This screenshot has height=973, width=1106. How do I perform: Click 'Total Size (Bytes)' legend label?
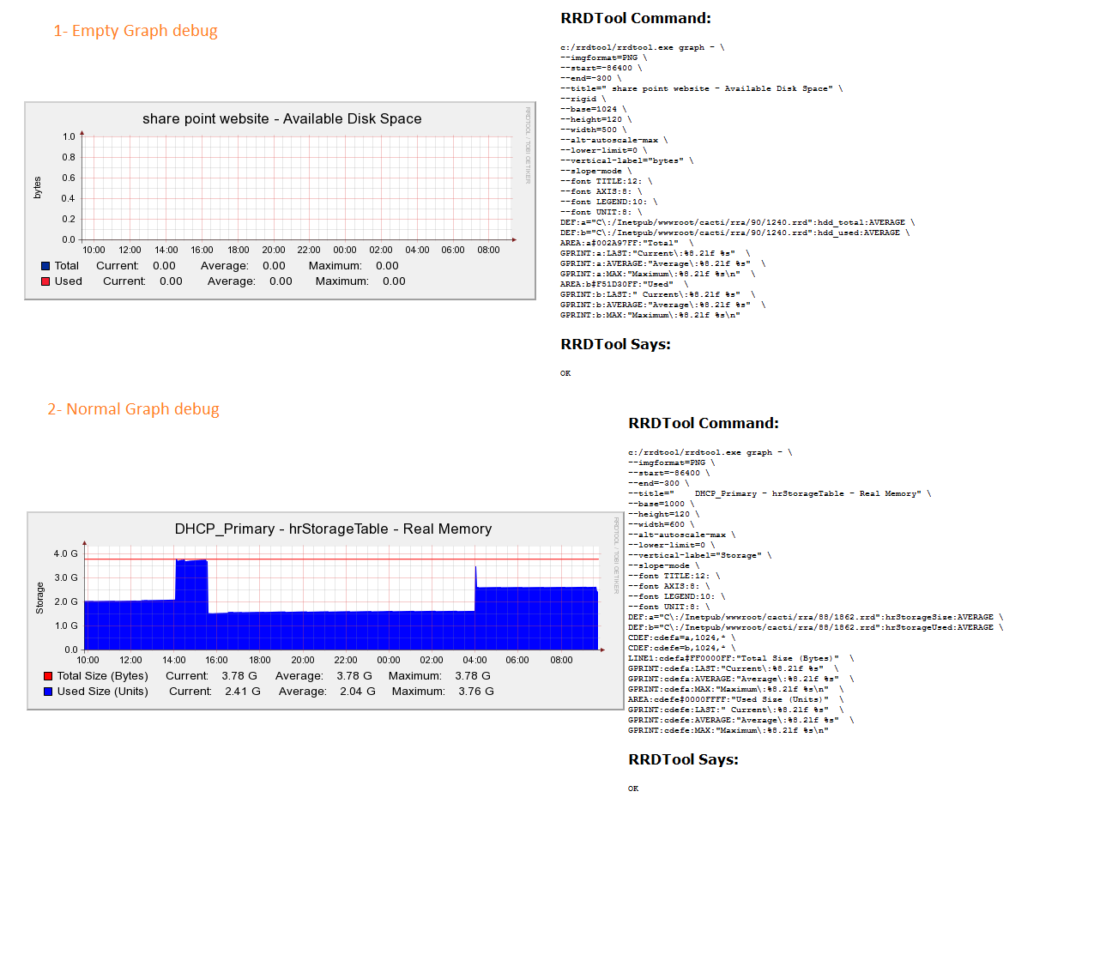[x=103, y=676]
